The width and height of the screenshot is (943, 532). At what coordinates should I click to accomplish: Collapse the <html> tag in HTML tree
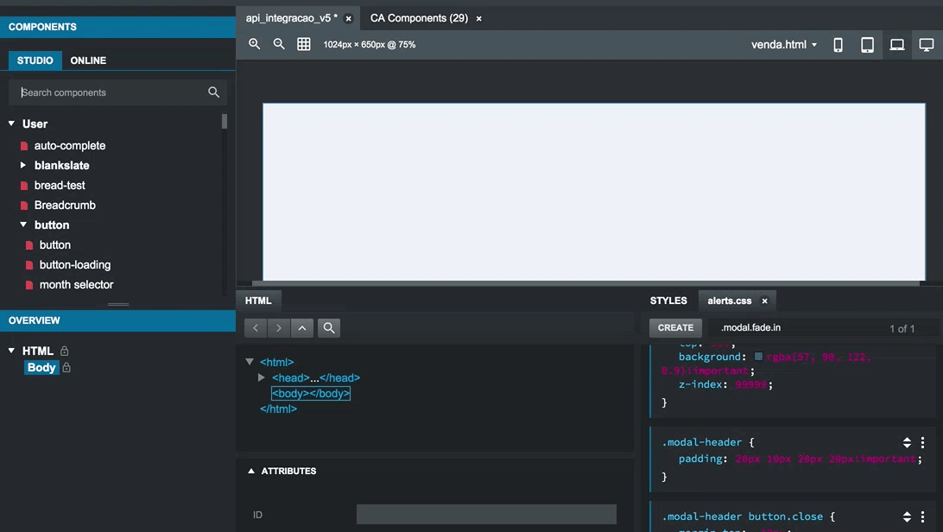coord(250,361)
